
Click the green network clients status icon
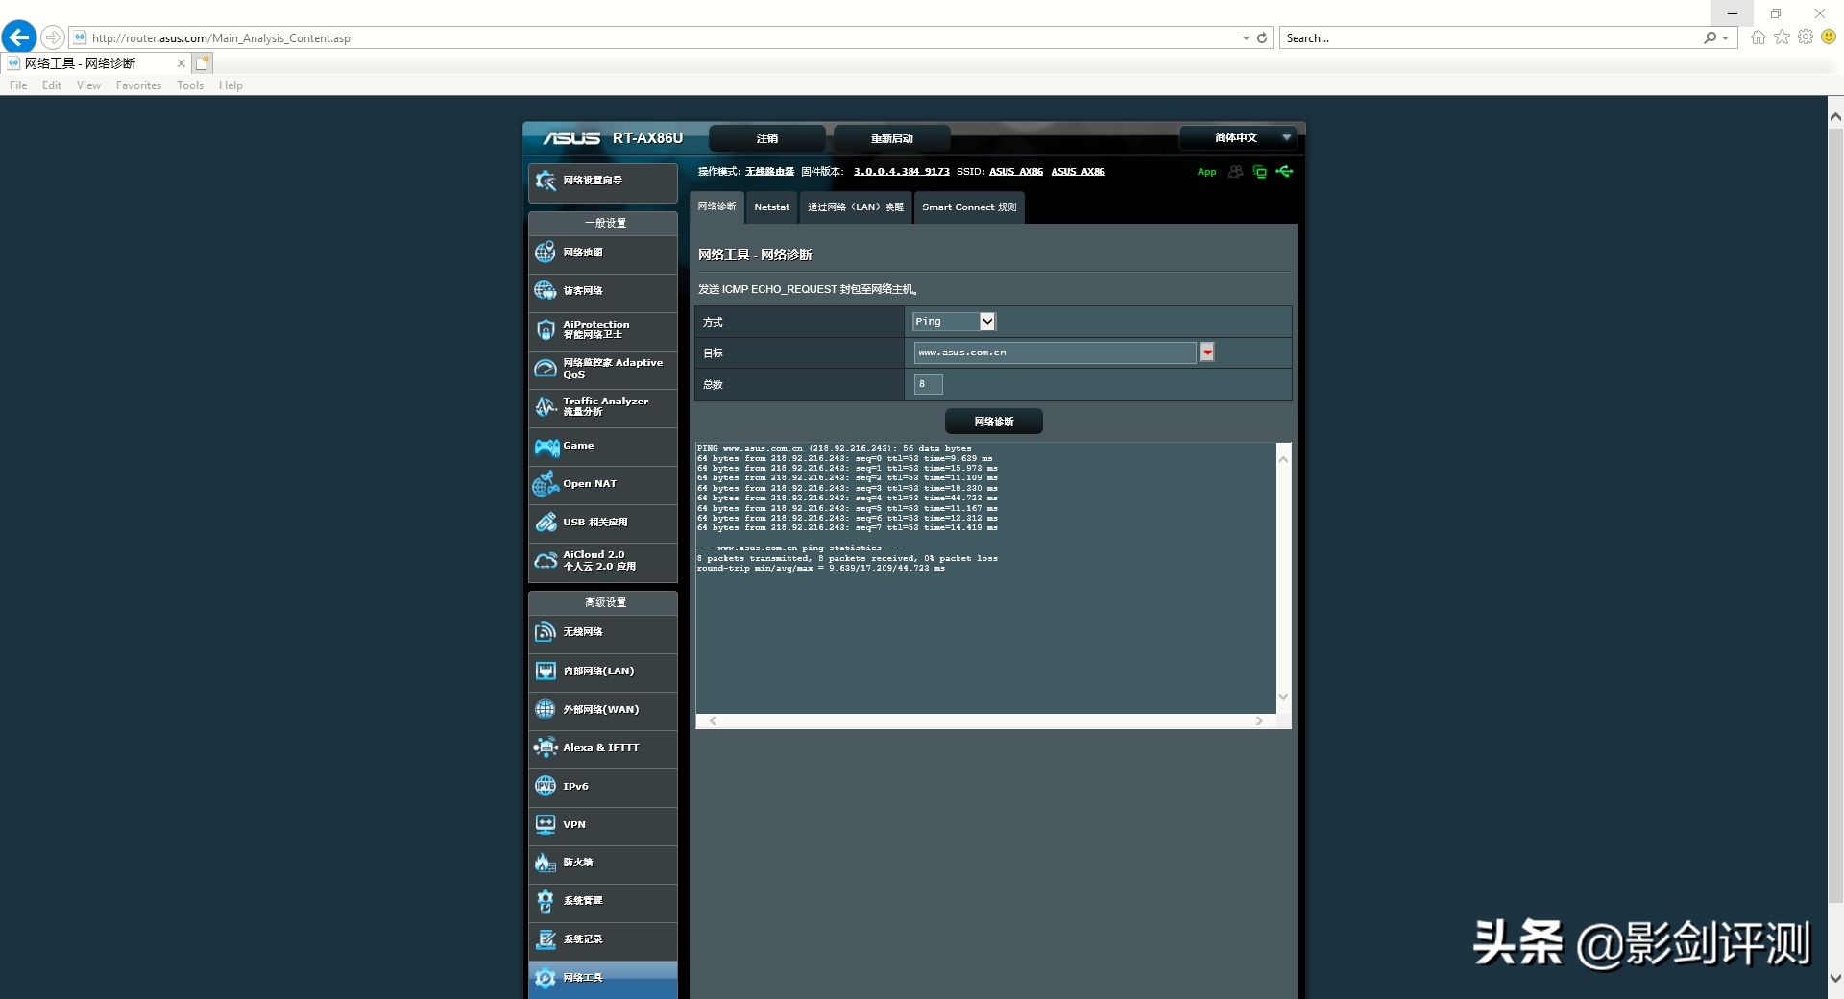click(1260, 172)
